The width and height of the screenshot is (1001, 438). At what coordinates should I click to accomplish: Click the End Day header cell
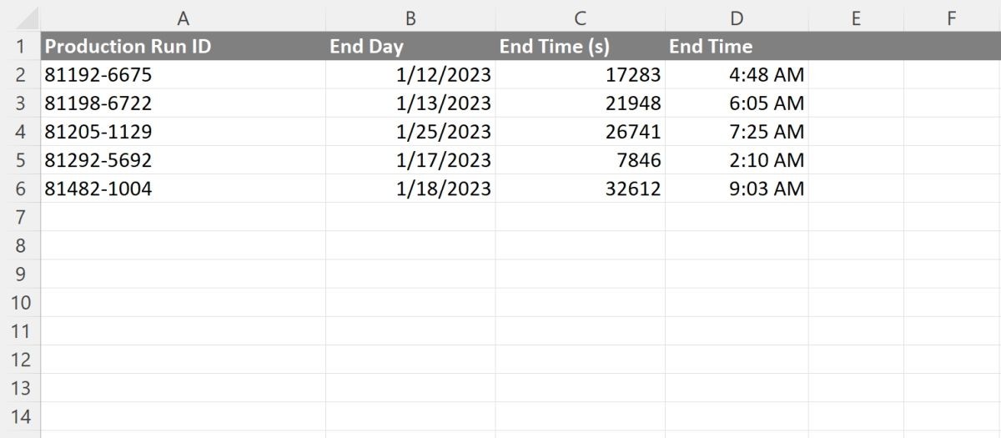coord(410,46)
